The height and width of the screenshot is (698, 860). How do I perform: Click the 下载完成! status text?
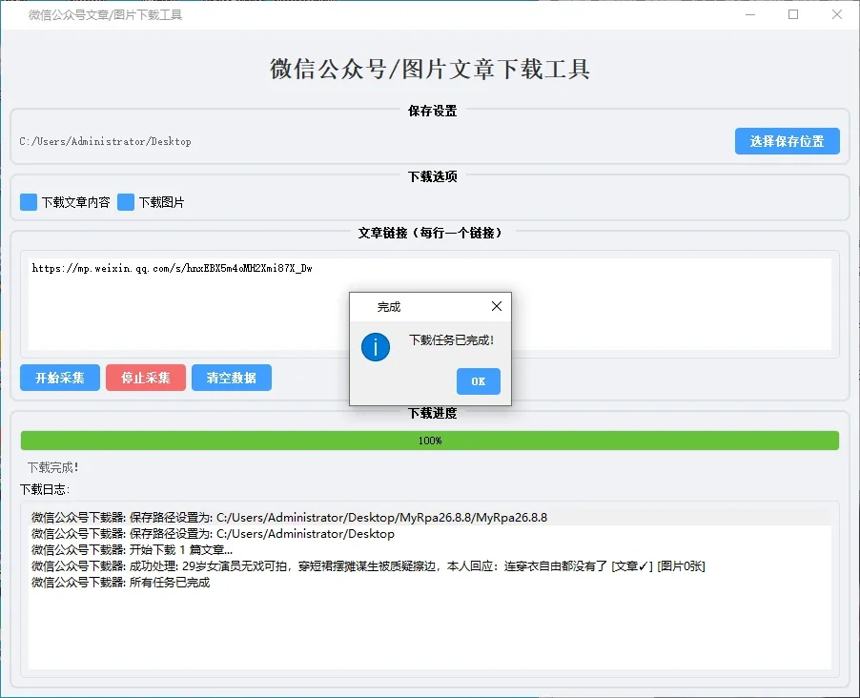click(53, 467)
